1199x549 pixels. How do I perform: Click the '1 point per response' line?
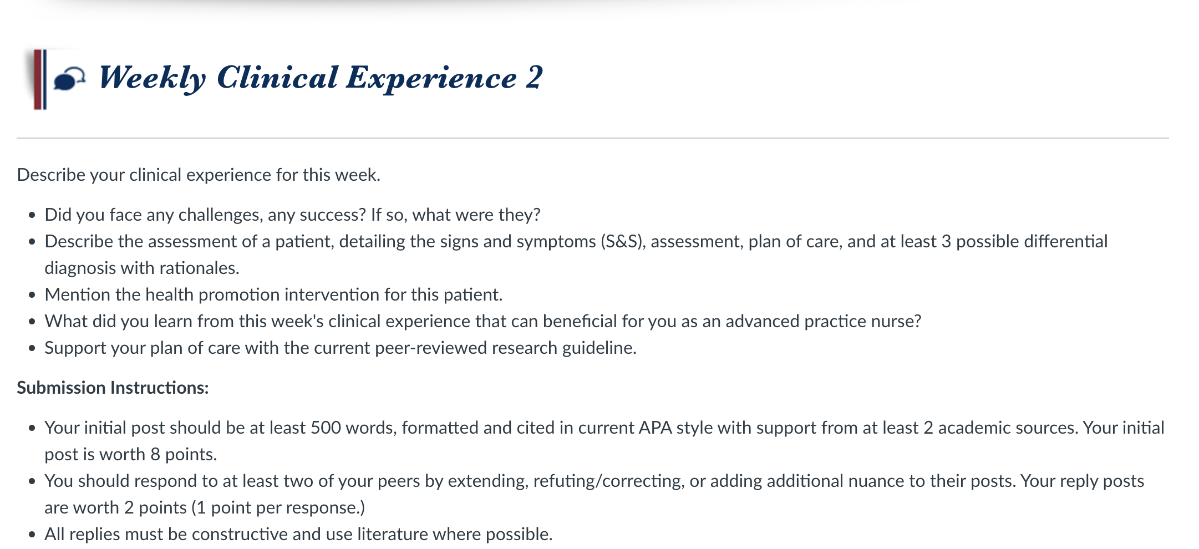coord(205,507)
